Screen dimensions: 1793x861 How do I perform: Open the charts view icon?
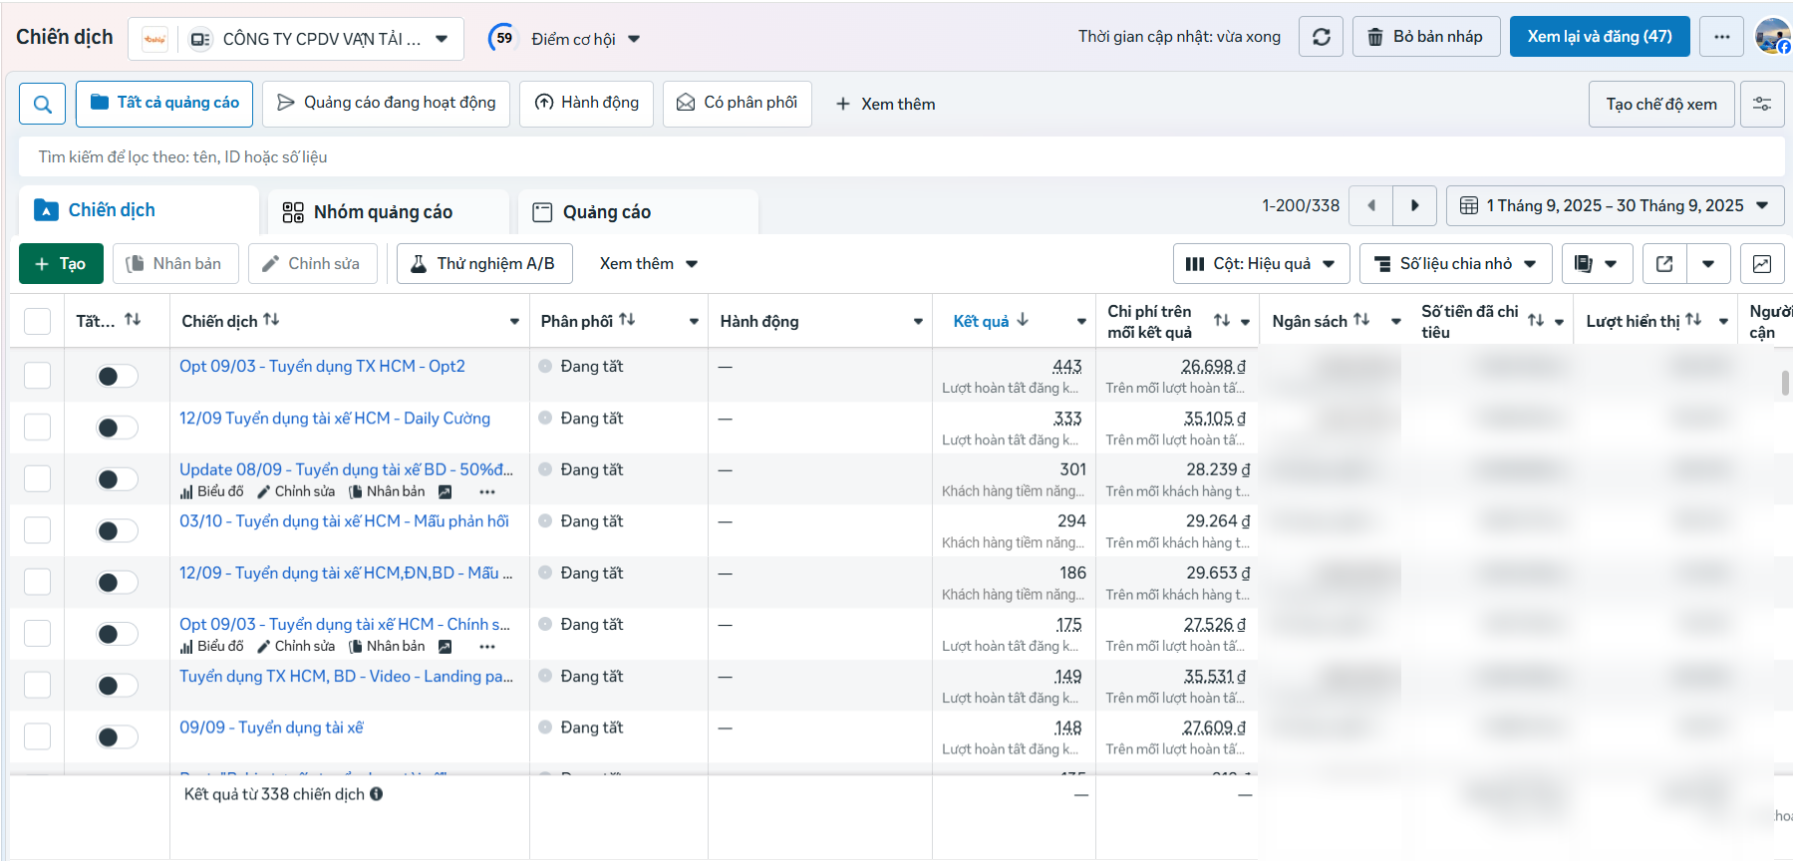click(1762, 264)
